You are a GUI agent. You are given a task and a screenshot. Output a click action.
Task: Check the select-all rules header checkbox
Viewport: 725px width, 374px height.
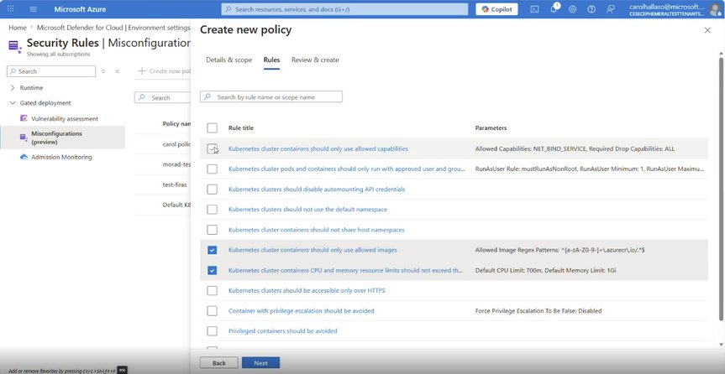pyautogui.click(x=212, y=128)
